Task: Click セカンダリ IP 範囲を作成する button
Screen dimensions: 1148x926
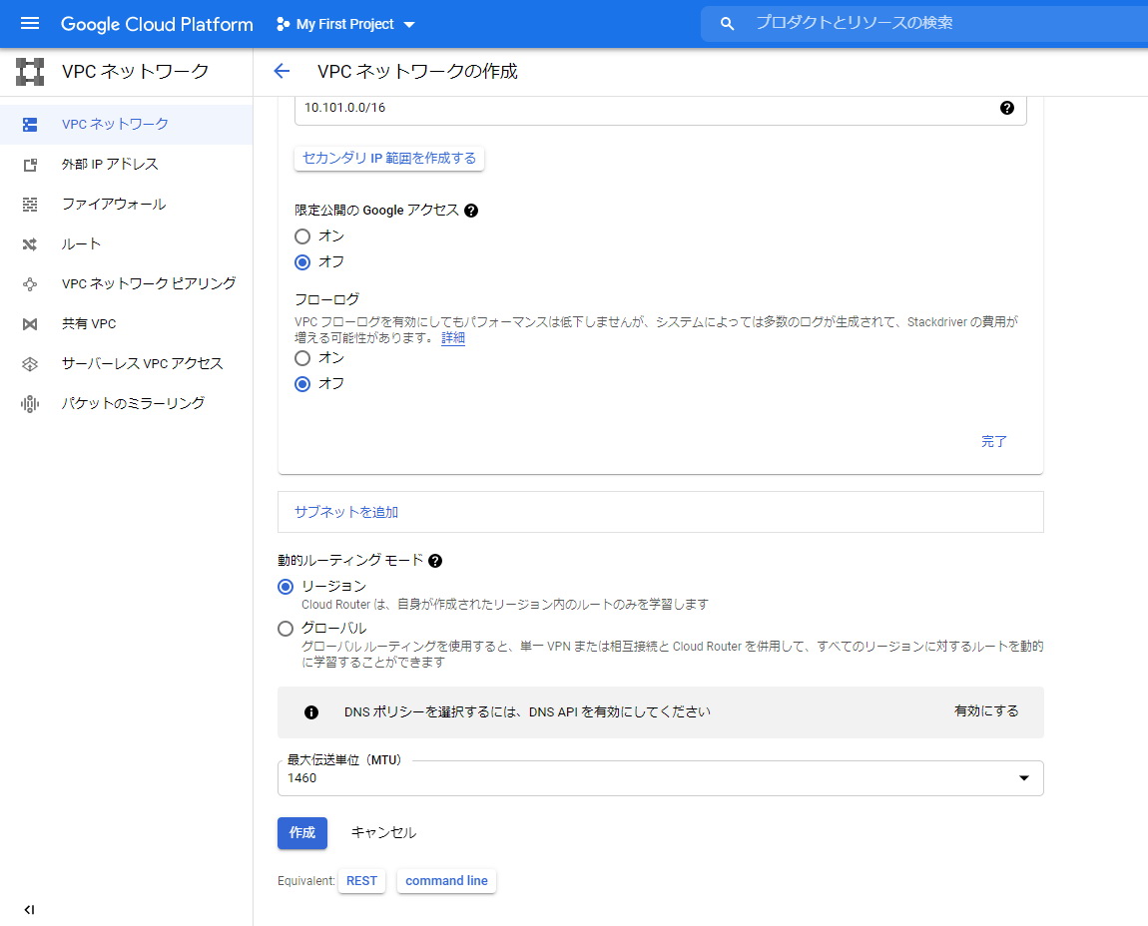Action: tap(388, 158)
